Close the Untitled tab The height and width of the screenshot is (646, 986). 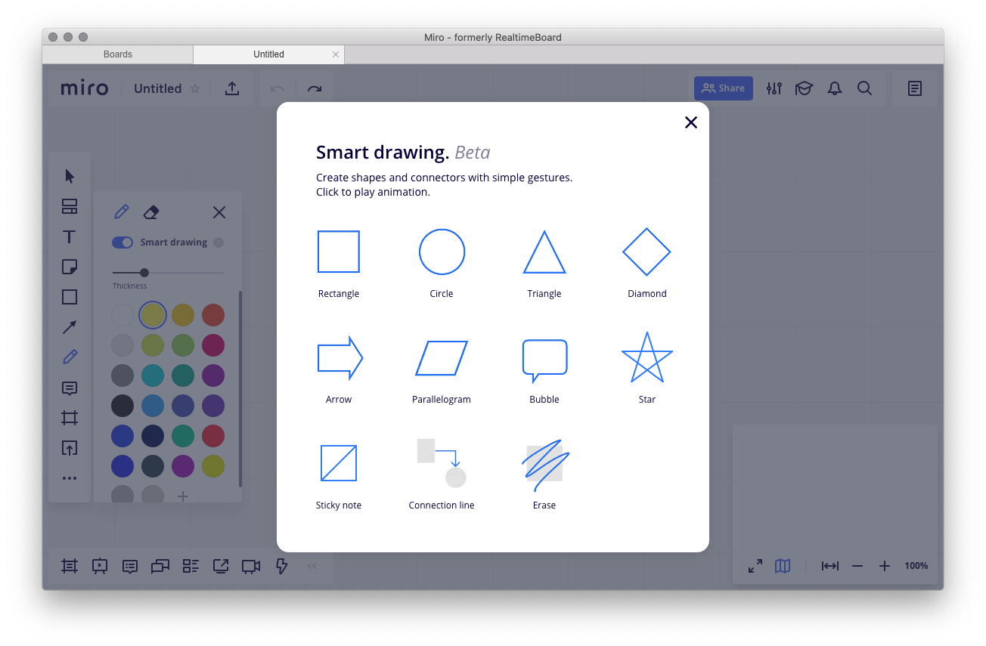click(336, 54)
